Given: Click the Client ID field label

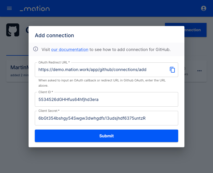Looking at the screenshot, I should pyautogui.click(x=46, y=92).
